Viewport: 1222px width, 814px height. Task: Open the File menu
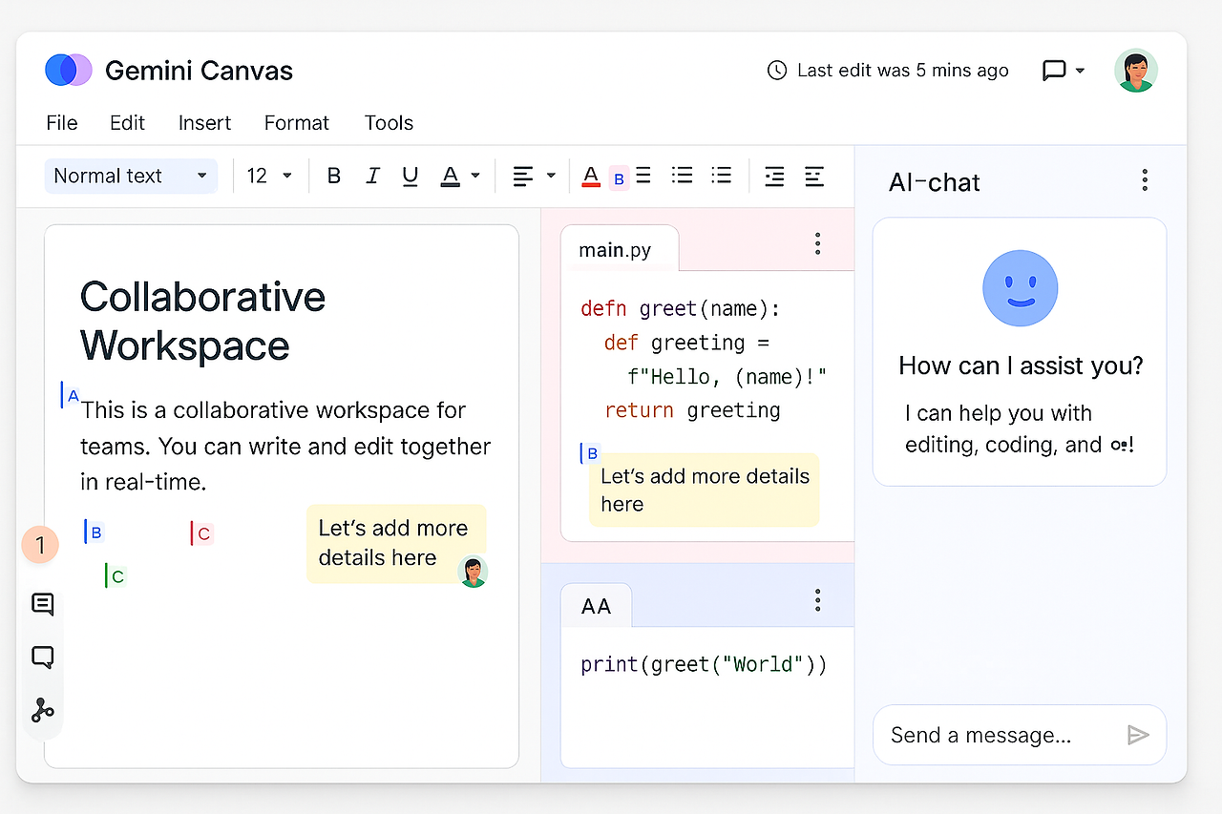pyautogui.click(x=62, y=123)
